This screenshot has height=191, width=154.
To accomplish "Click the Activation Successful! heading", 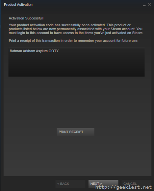I will (x=26, y=18).
